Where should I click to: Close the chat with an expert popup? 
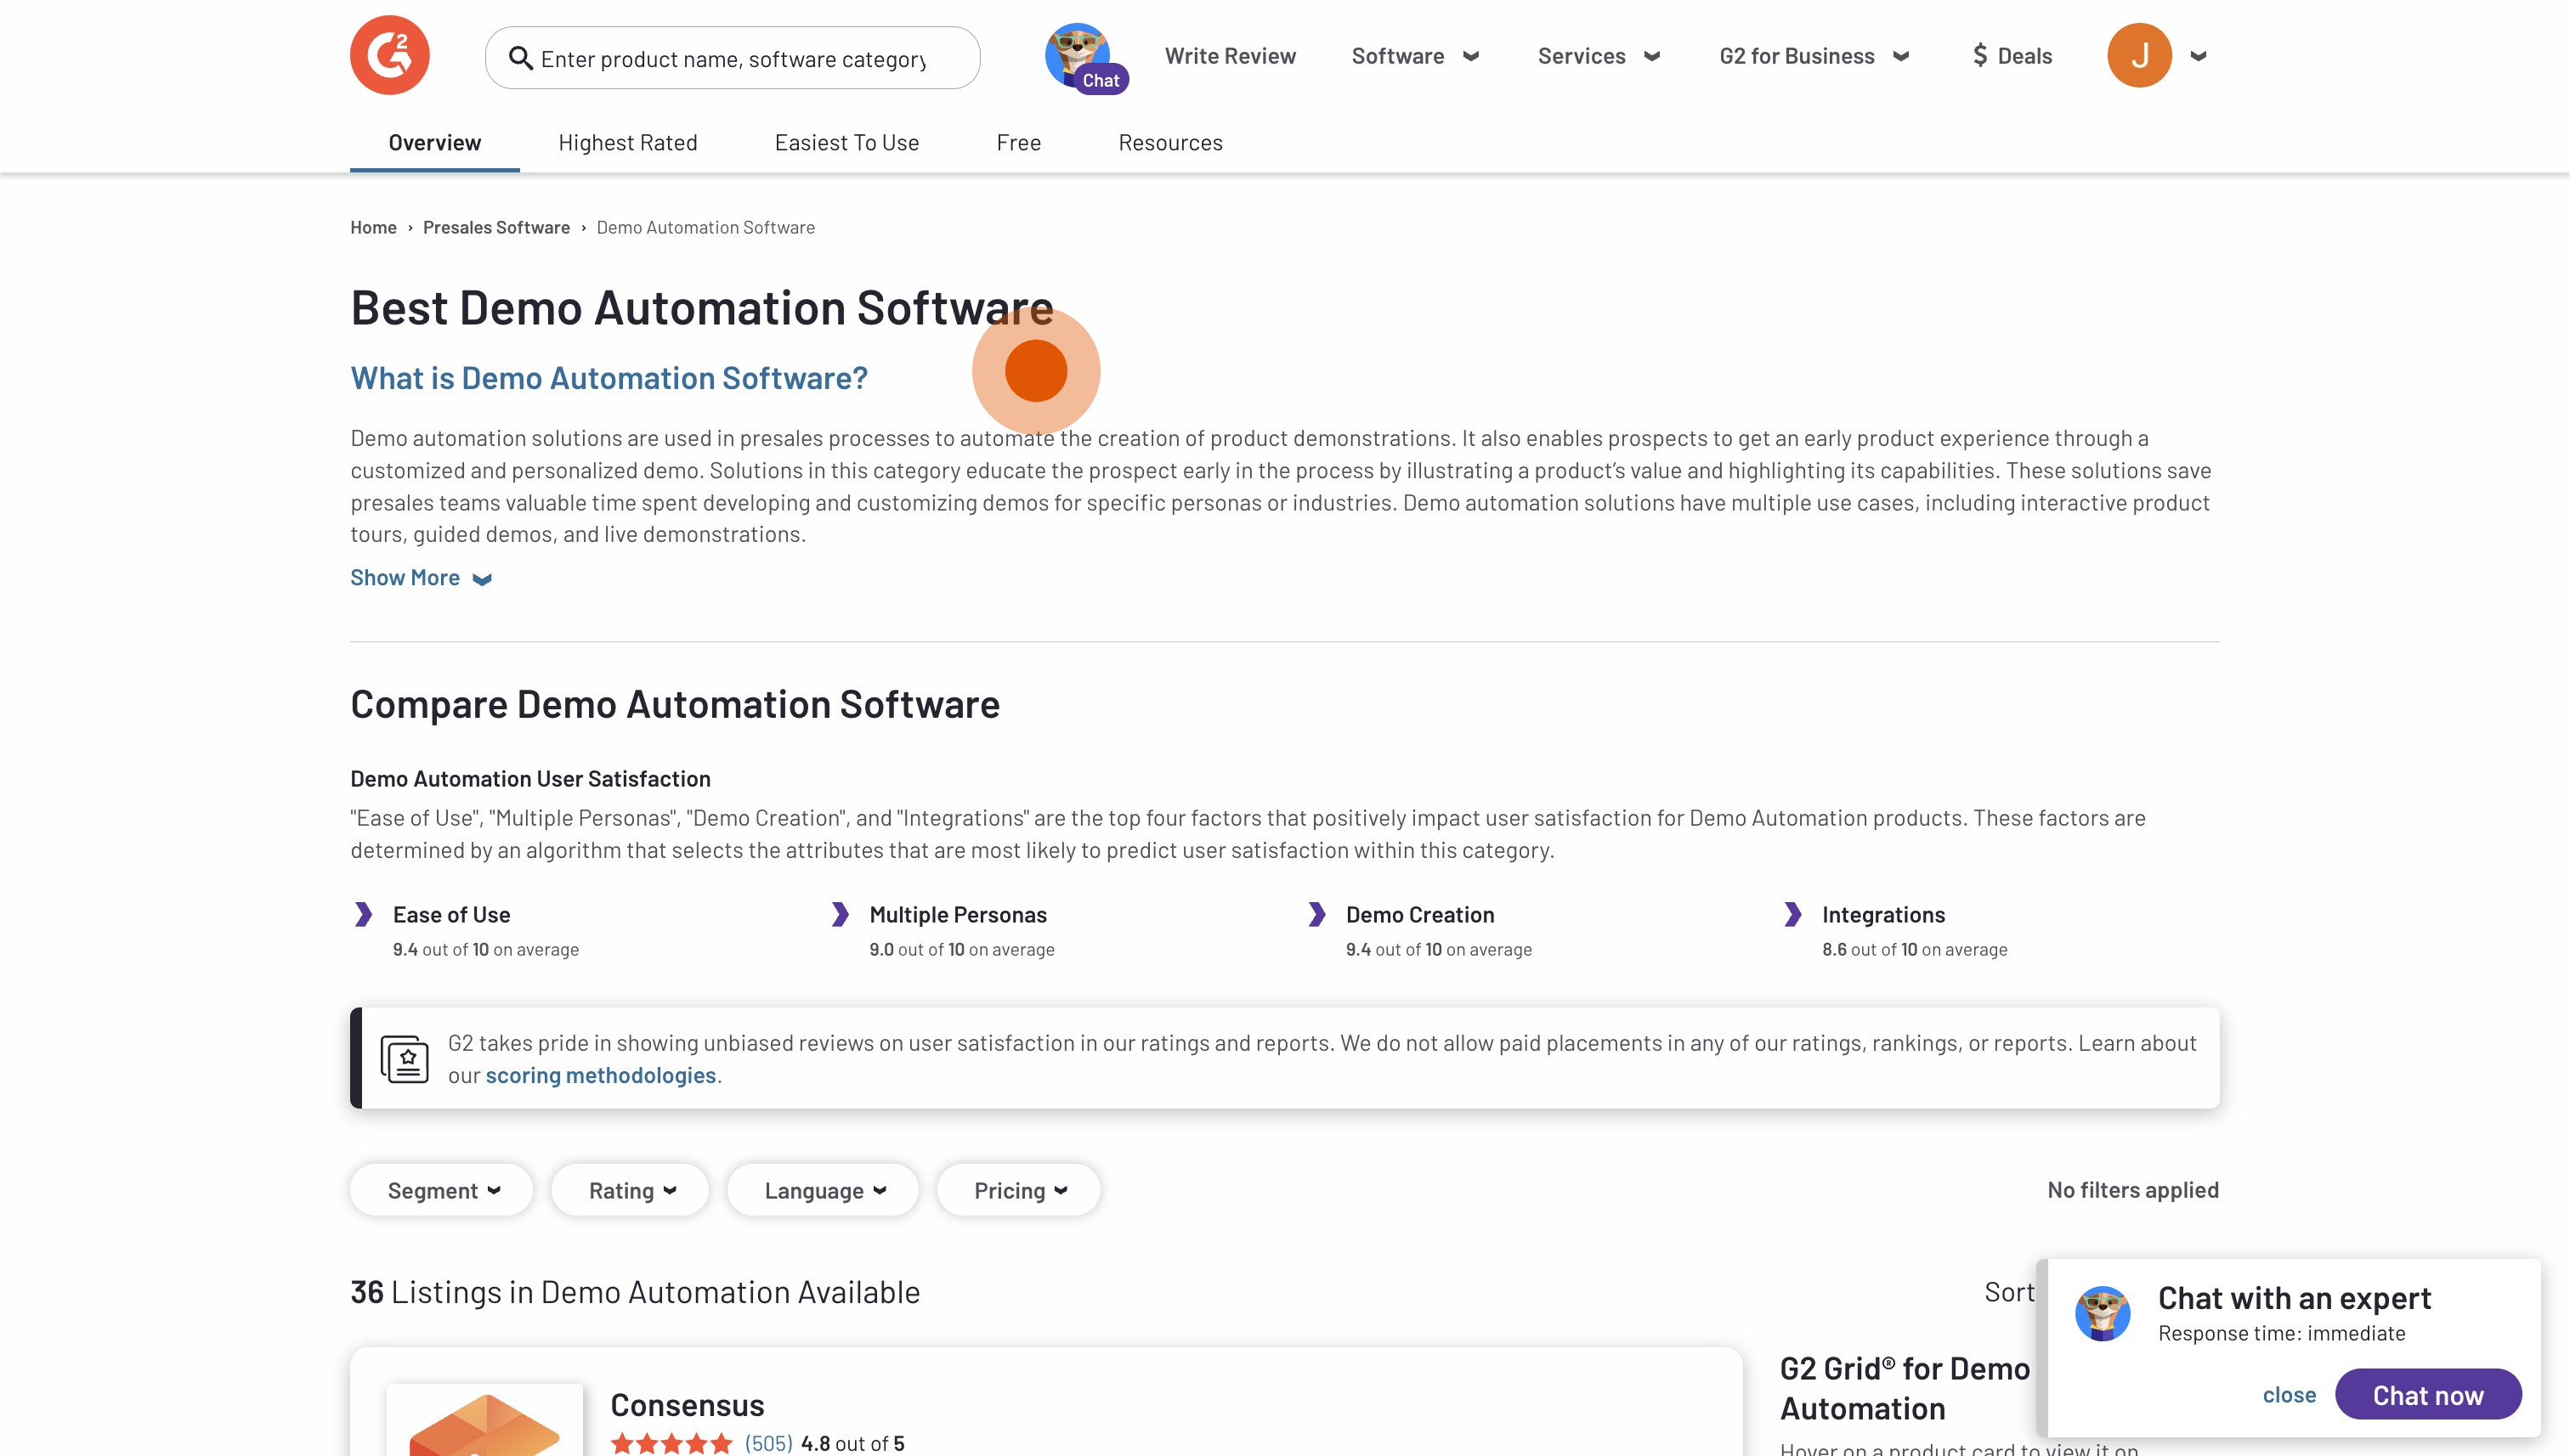point(2289,1395)
